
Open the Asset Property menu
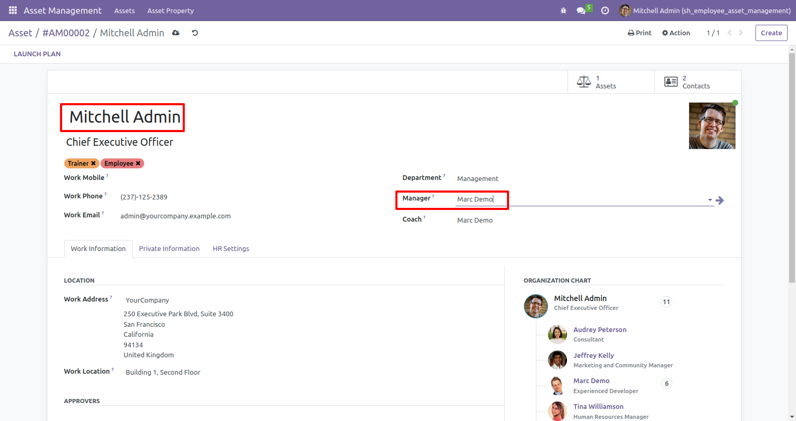[x=171, y=11]
